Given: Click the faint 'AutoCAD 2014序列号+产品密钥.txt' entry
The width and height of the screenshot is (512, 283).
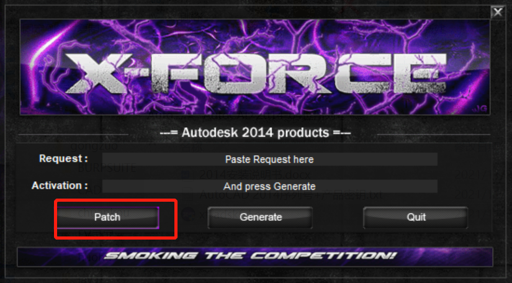Looking at the screenshot, I should tap(290, 195).
